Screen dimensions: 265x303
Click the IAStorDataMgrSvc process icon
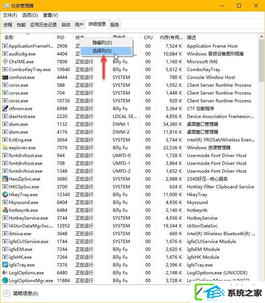click(x=5, y=226)
